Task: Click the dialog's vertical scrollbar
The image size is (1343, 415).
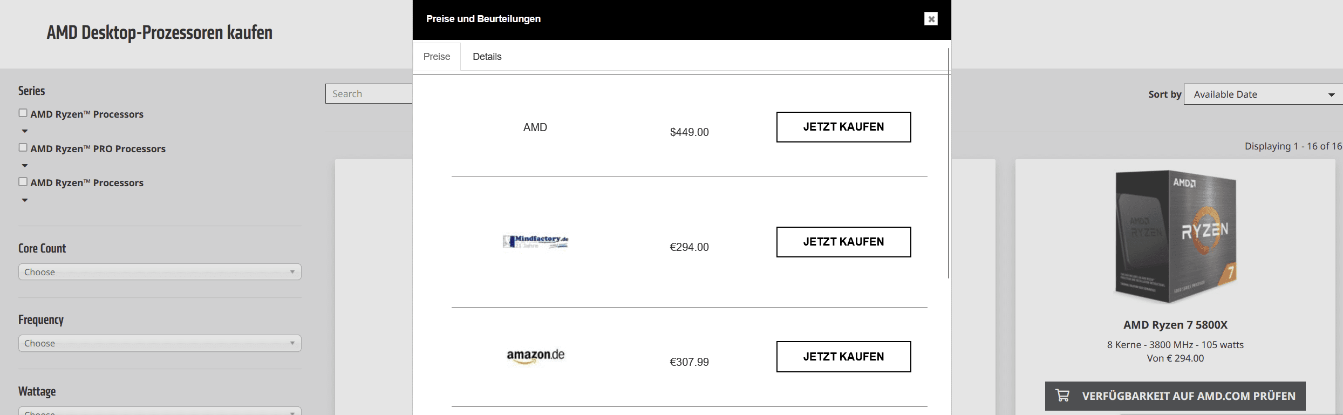Action: (948, 163)
